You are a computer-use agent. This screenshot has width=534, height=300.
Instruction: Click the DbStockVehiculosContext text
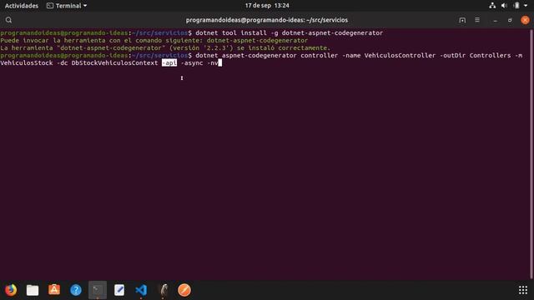[114, 63]
